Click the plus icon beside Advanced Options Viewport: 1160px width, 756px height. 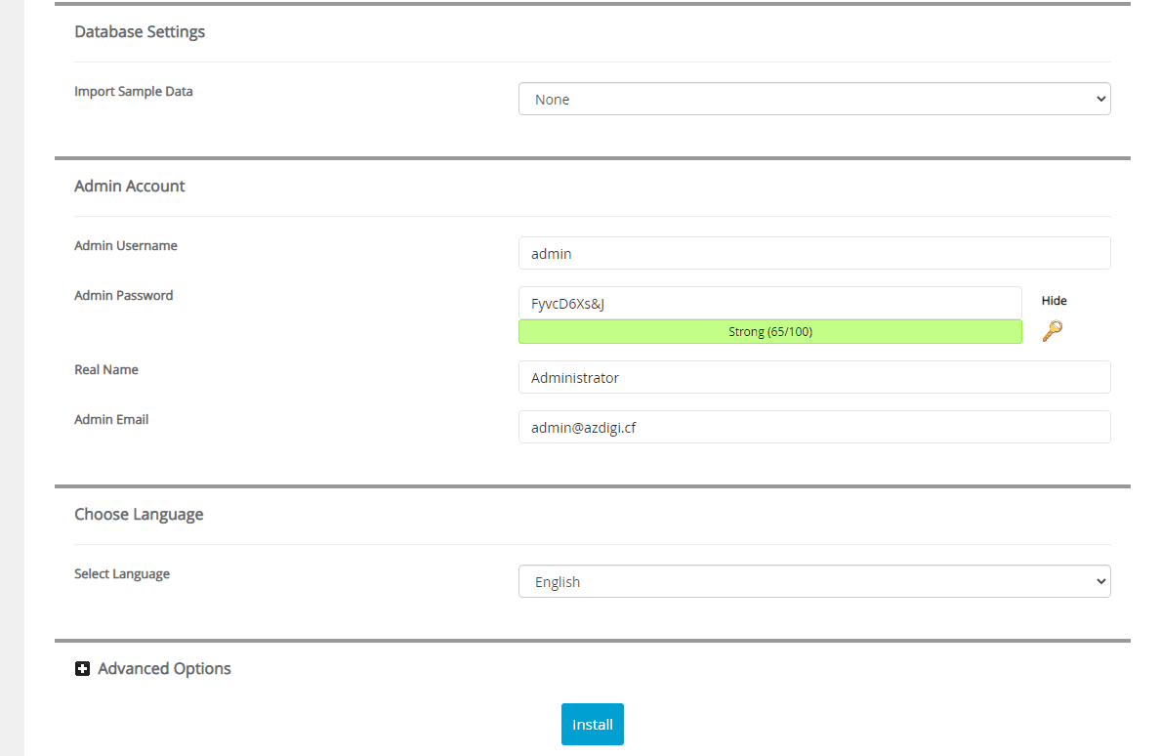83,669
